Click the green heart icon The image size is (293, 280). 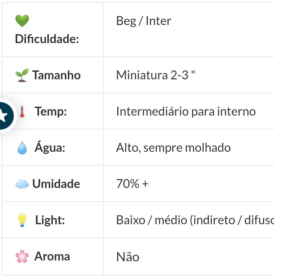pyautogui.click(x=22, y=21)
